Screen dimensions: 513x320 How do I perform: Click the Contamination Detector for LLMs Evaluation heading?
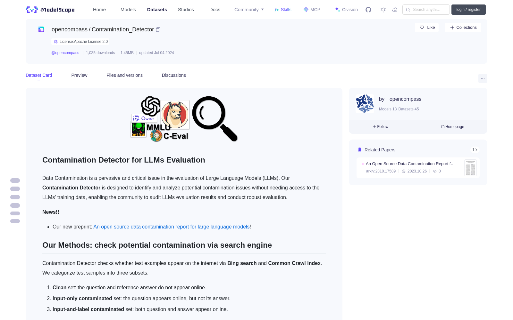(x=124, y=160)
